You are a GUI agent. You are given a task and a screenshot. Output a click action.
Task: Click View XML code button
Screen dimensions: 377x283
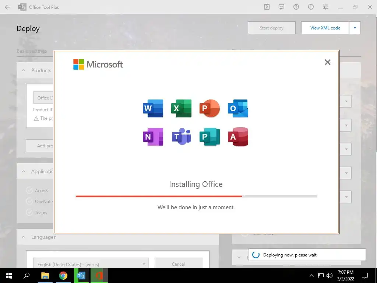325,28
